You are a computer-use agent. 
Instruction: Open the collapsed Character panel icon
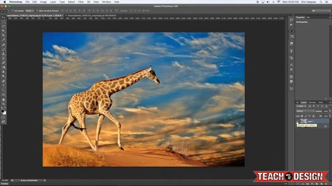pos(292,65)
